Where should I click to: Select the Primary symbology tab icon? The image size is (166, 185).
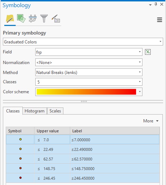(10, 19)
